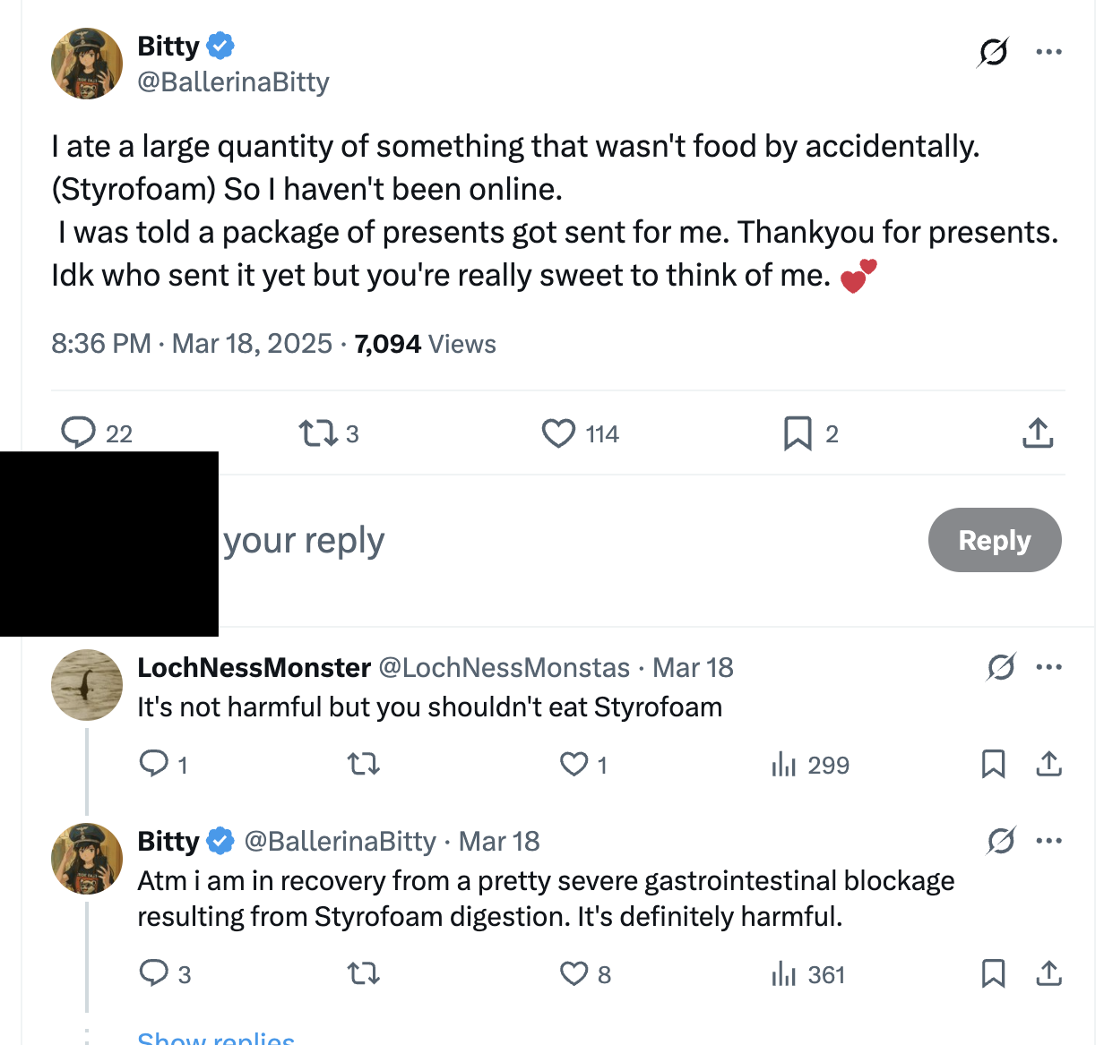1104x1045 pixels.
Task: Open the @LochNessMonstas handle link
Action: [x=505, y=667]
